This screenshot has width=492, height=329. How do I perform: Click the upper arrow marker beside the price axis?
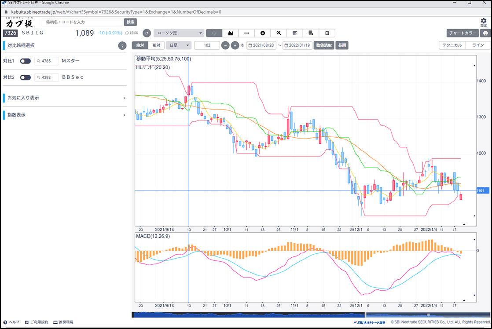[474, 66]
